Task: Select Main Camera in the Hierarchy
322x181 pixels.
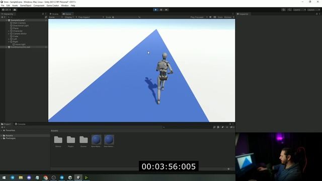Action: [x=19, y=23]
